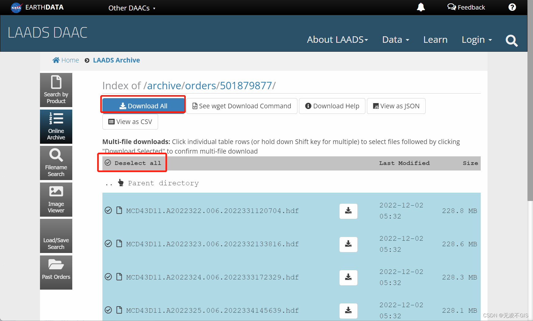Image resolution: width=533 pixels, height=321 pixels.
Task: Click See wget Download Command button
Action: pos(242,106)
